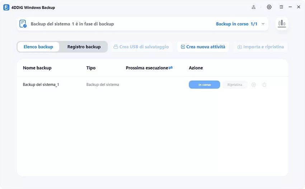
Task: Delete Backup del sistema_1 with trash icon
Action: click(x=264, y=85)
